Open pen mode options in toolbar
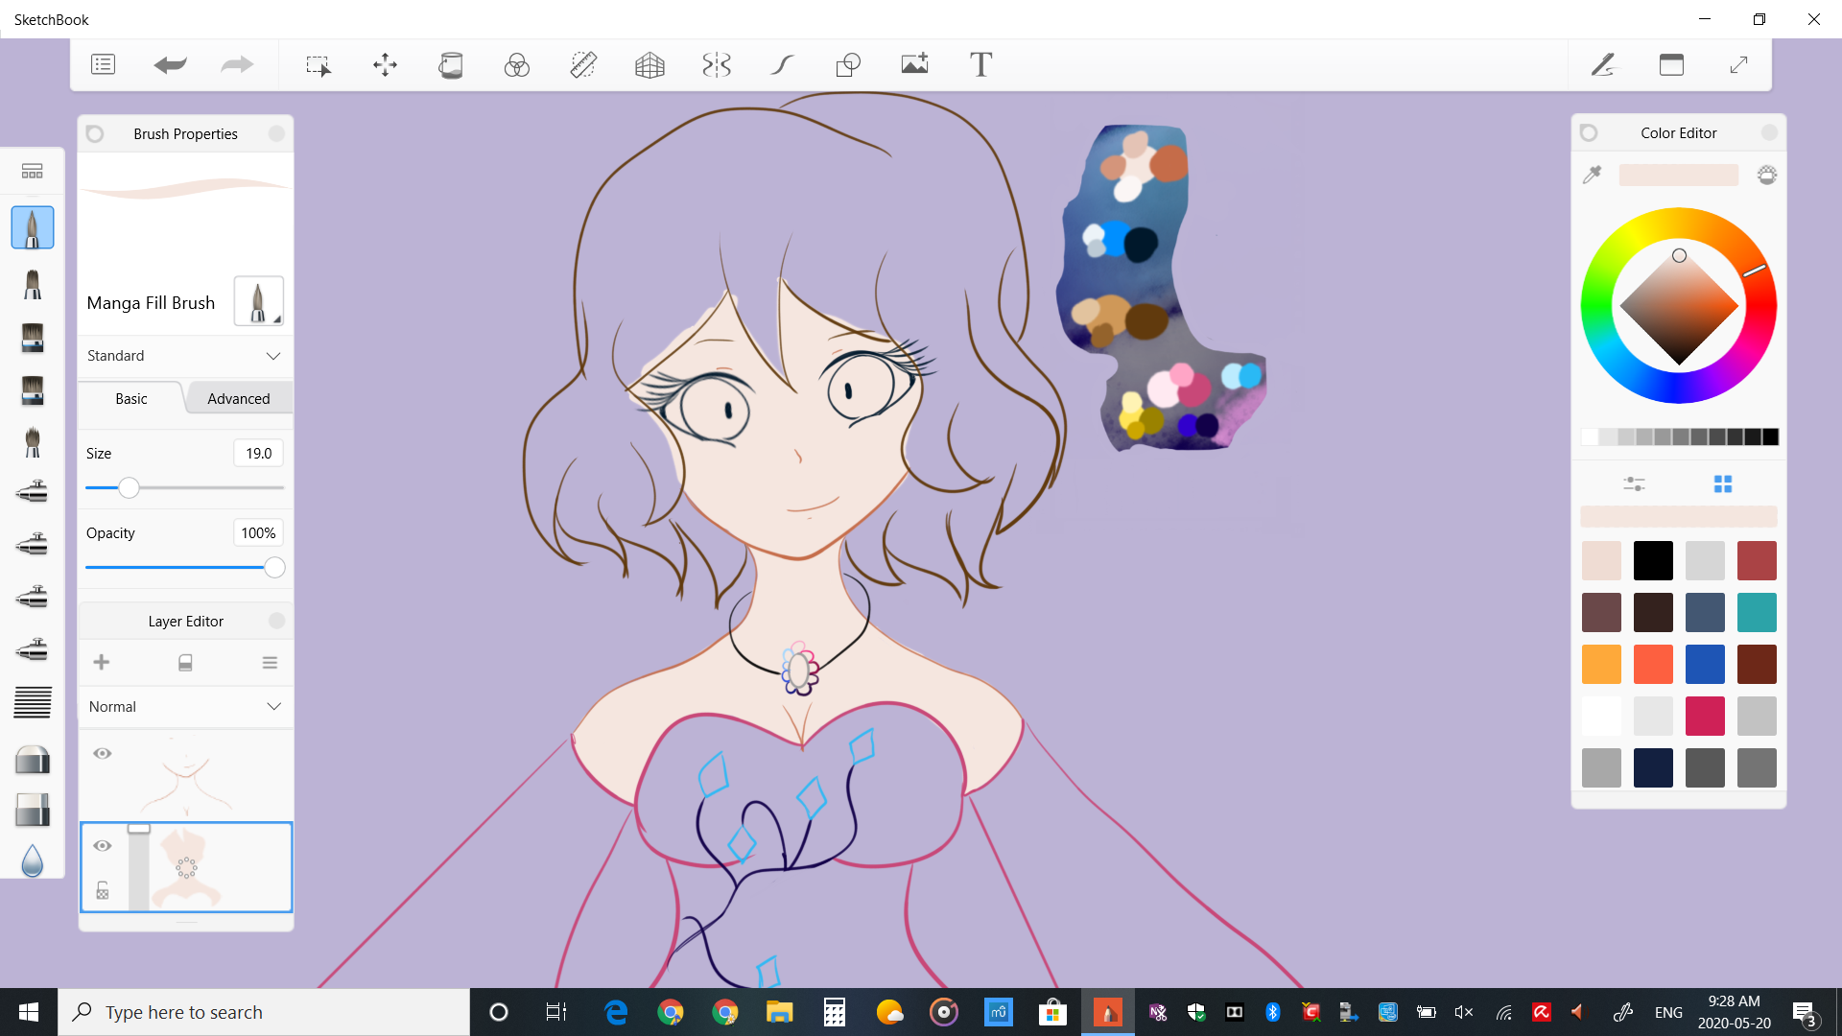 (x=1603, y=64)
